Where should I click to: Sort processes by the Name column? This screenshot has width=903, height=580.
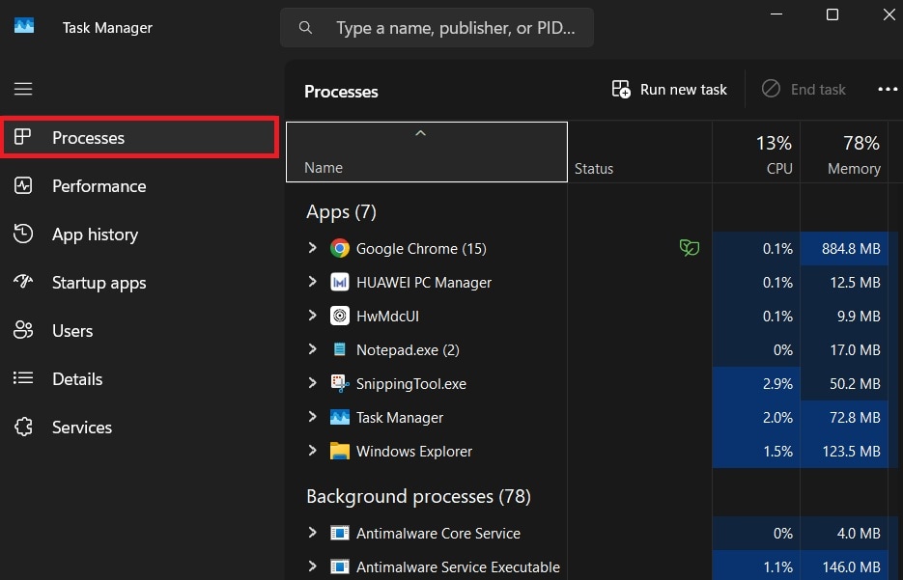[427, 152]
